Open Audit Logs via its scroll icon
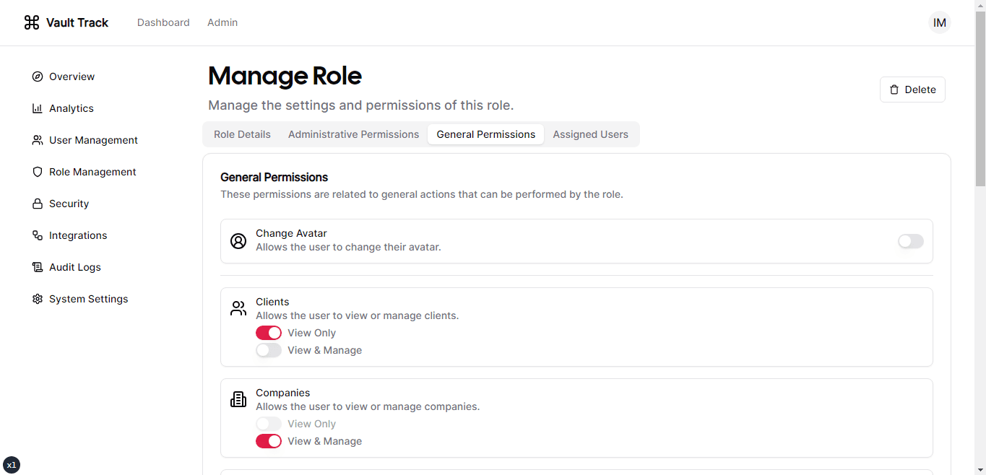986x475 pixels. tap(38, 267)
